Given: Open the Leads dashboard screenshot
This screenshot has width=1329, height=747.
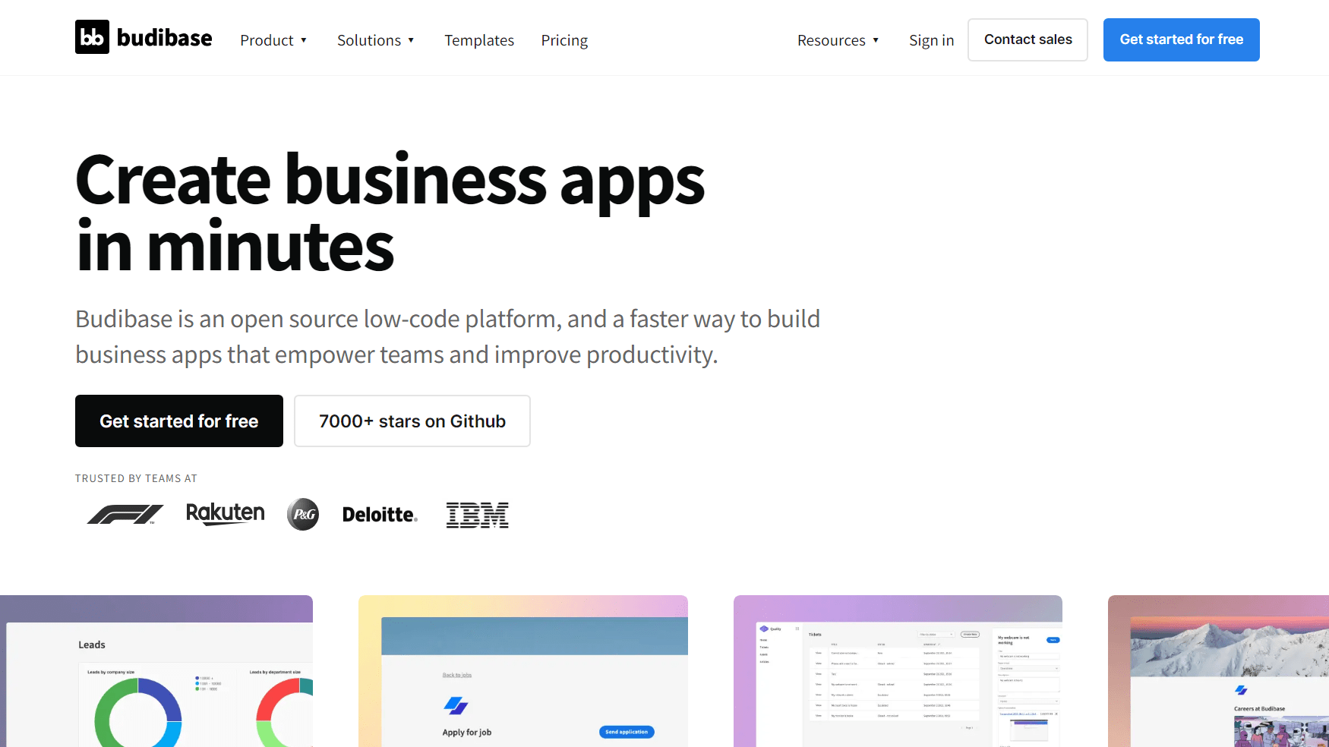Looking at the screenshot, I should click(156, 671).
